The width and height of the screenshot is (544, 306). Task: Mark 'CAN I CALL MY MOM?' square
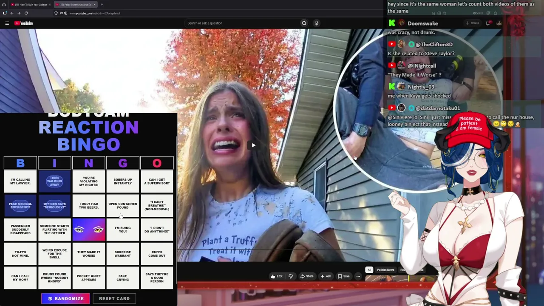(20, 278)
